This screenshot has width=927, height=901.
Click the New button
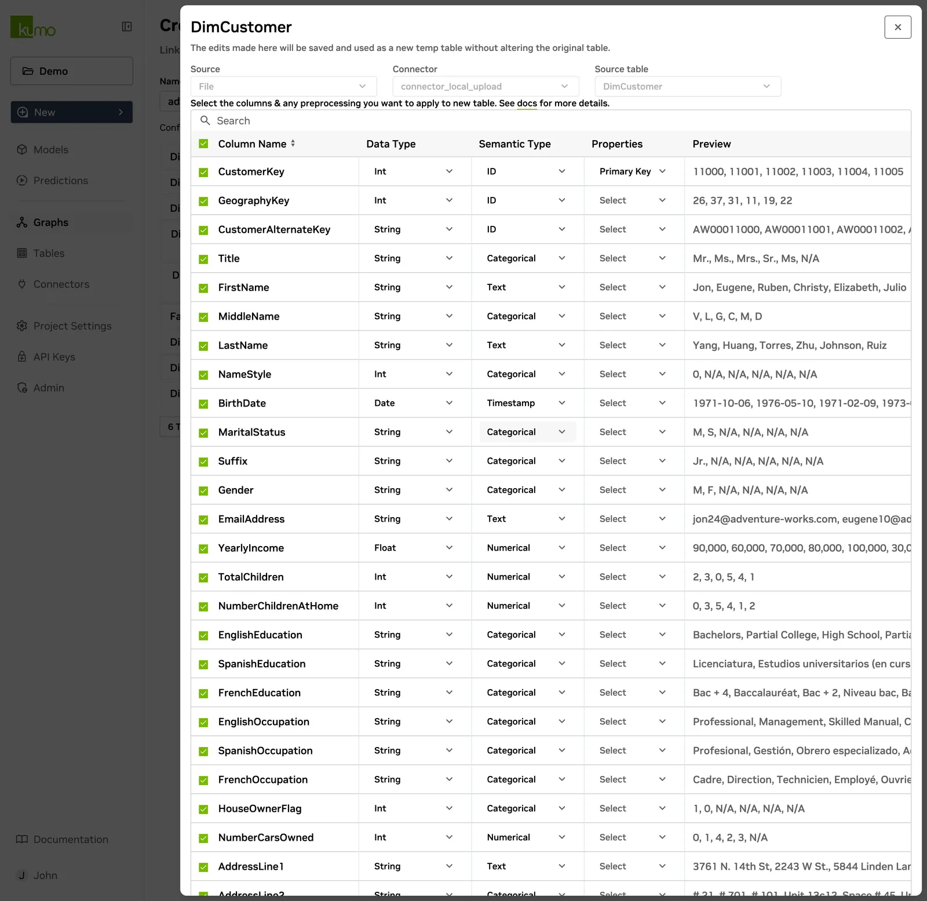point(71,112)
